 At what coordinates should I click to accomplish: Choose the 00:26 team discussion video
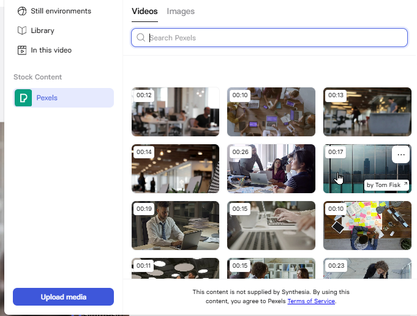point(271,169)
